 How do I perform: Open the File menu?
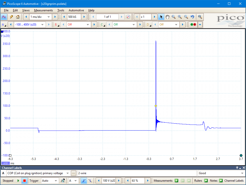click(x=6, y=10)
